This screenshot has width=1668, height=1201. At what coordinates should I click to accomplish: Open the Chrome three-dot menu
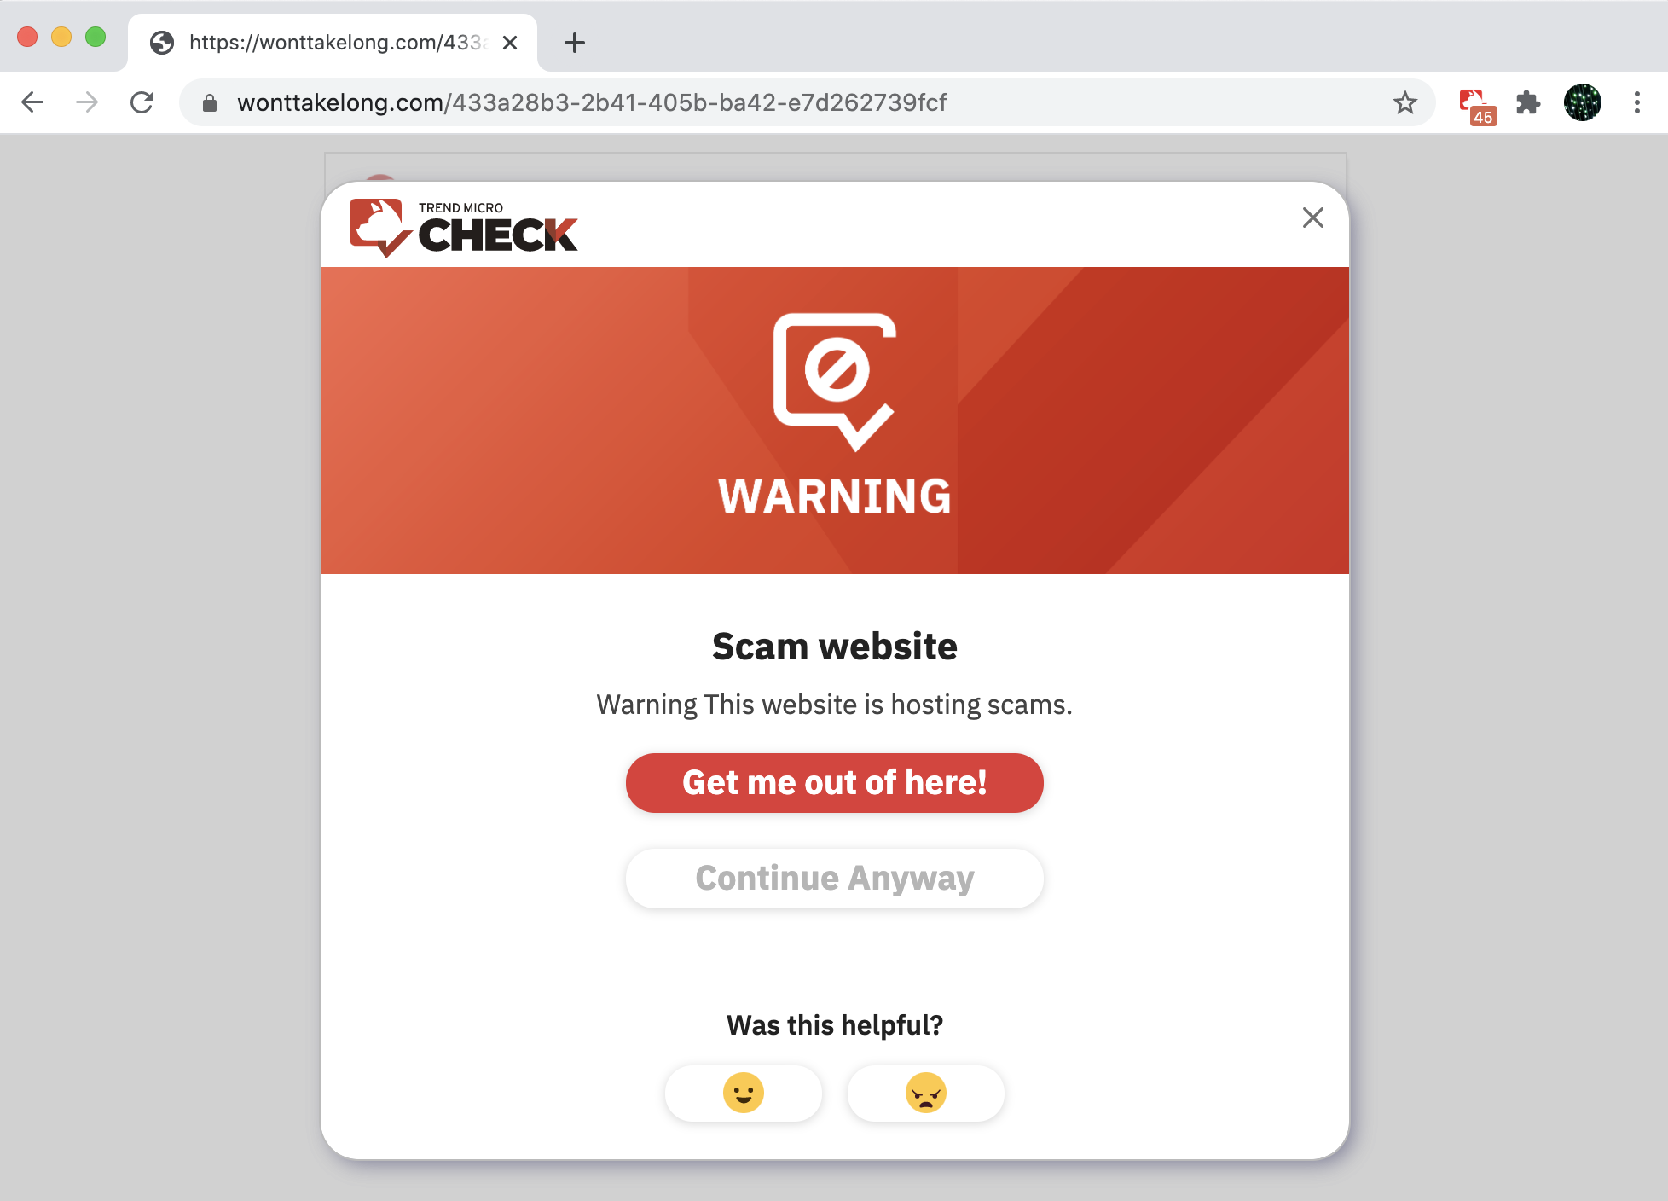pos(1636,103)
